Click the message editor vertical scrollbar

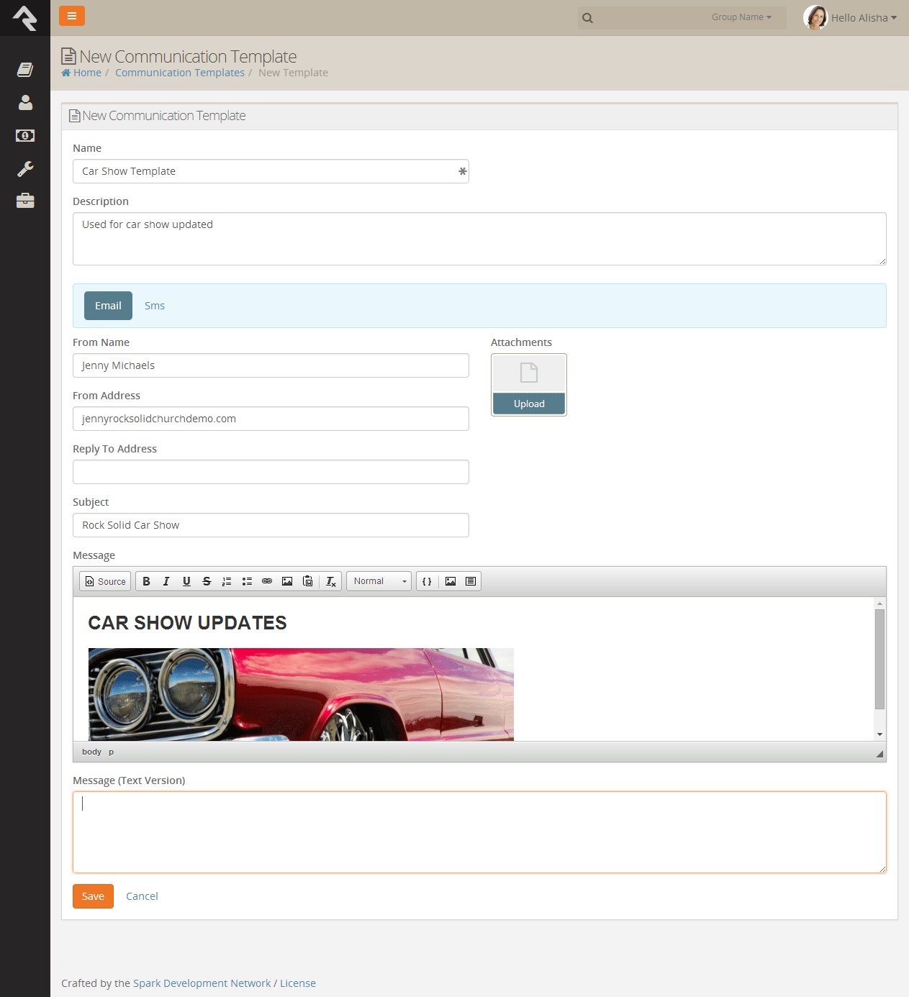[x=879, y=658]
